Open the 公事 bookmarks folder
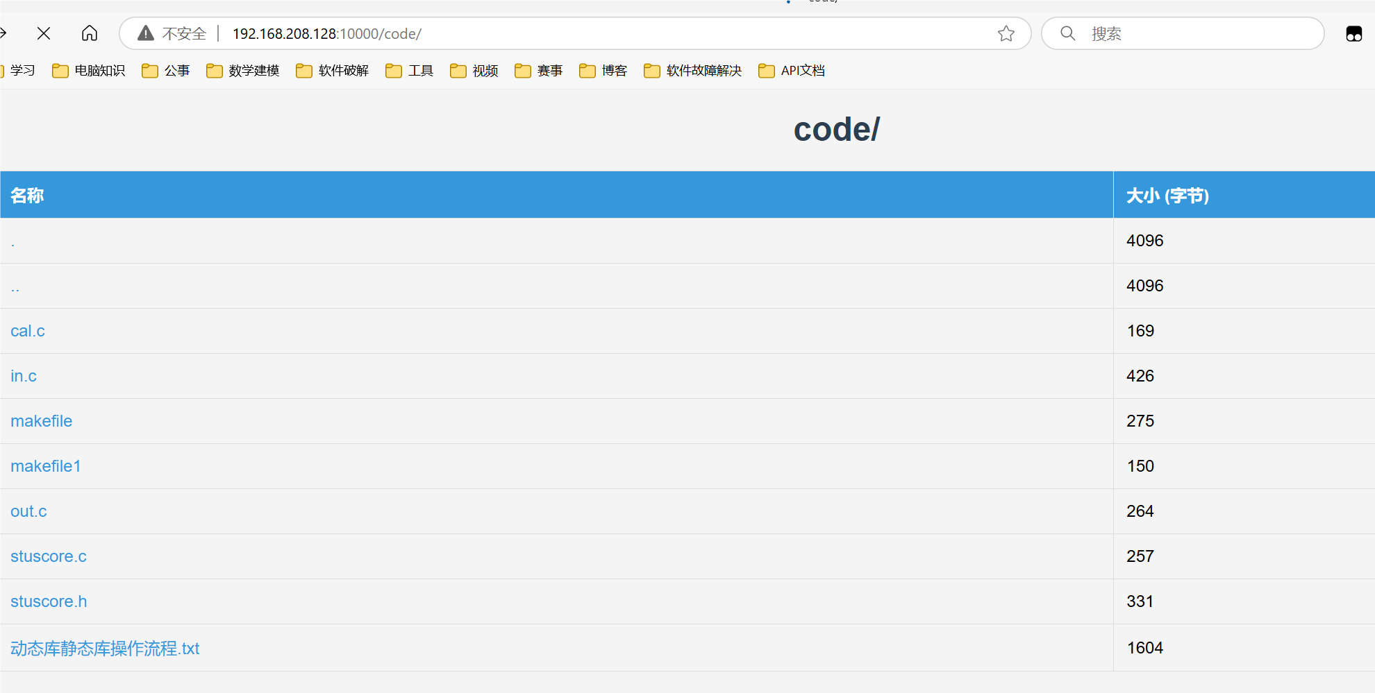Screen dimensions: 1375x693 [166, 70]
